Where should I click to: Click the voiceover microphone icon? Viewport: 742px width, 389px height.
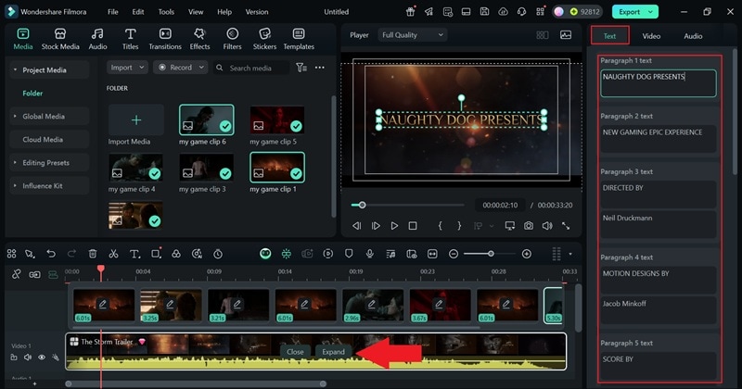coord(369,254)
